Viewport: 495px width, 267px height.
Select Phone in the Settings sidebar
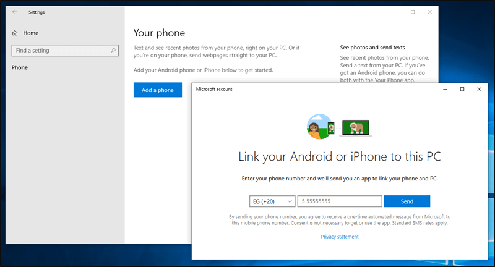[20, 67]
